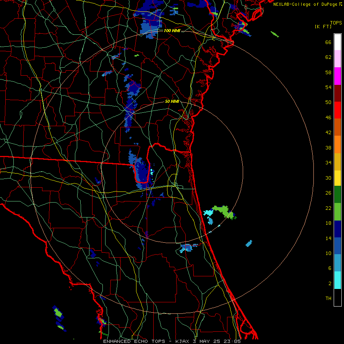Click the "6" legend value

(x=330, y=268)
